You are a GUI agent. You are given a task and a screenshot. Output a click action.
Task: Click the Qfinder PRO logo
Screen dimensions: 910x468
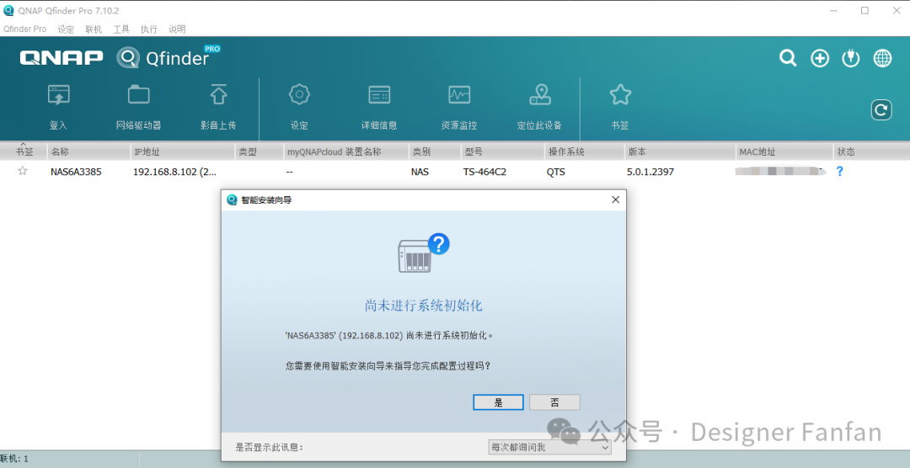[169, 57]
